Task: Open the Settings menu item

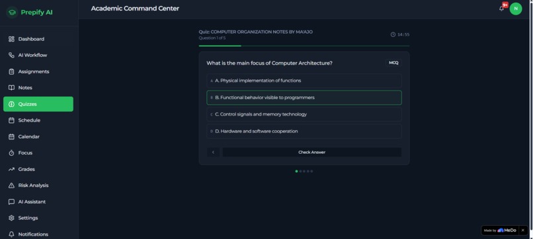Action: coord(38,218)
